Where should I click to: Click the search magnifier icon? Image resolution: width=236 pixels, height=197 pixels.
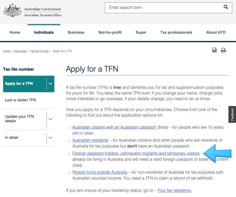click(x=226, y=7)
